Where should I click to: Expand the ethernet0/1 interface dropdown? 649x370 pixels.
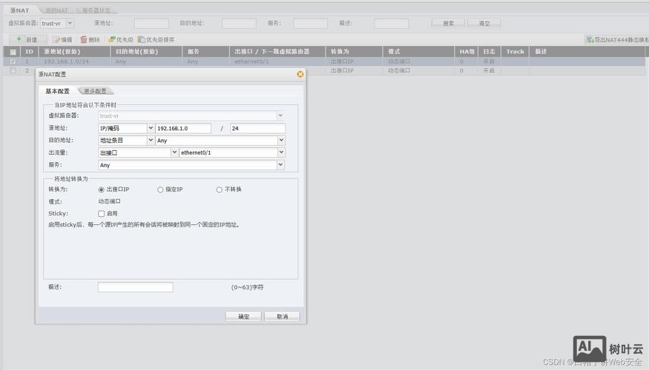click(281, 152)
